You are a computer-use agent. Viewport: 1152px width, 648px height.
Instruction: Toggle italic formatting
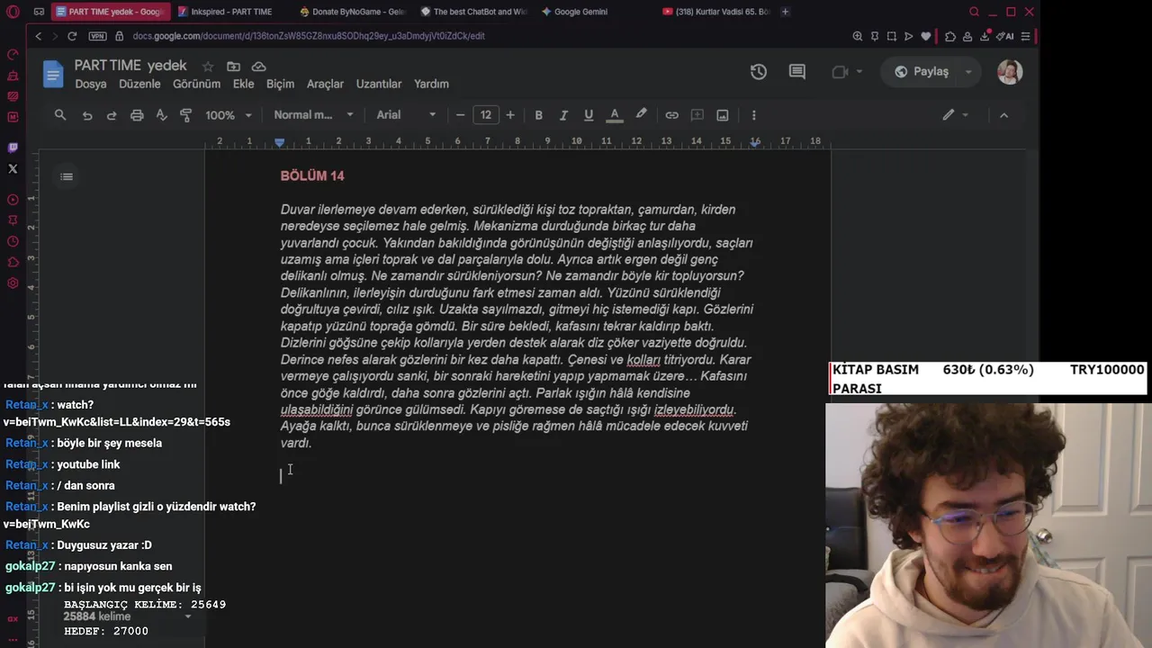[563, 115]
